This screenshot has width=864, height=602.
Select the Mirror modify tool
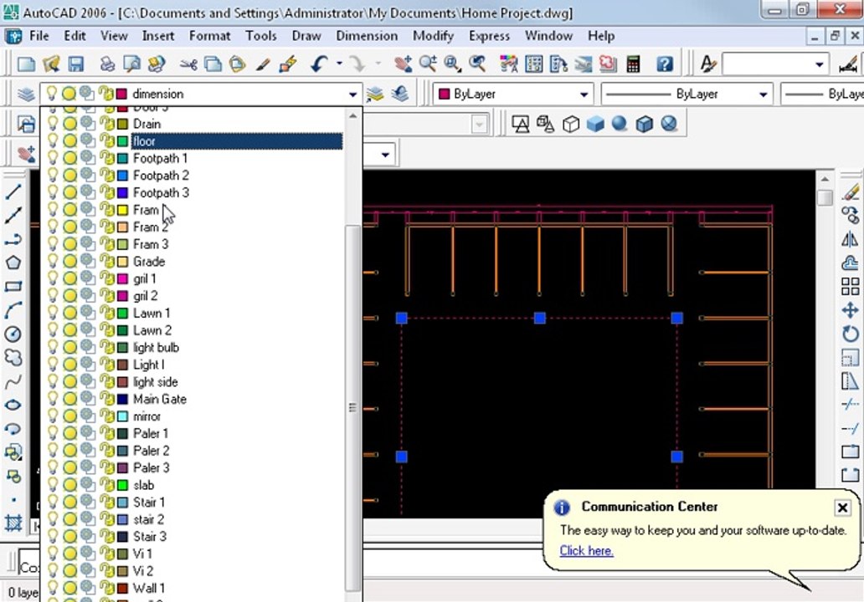(x=851, y=239)
